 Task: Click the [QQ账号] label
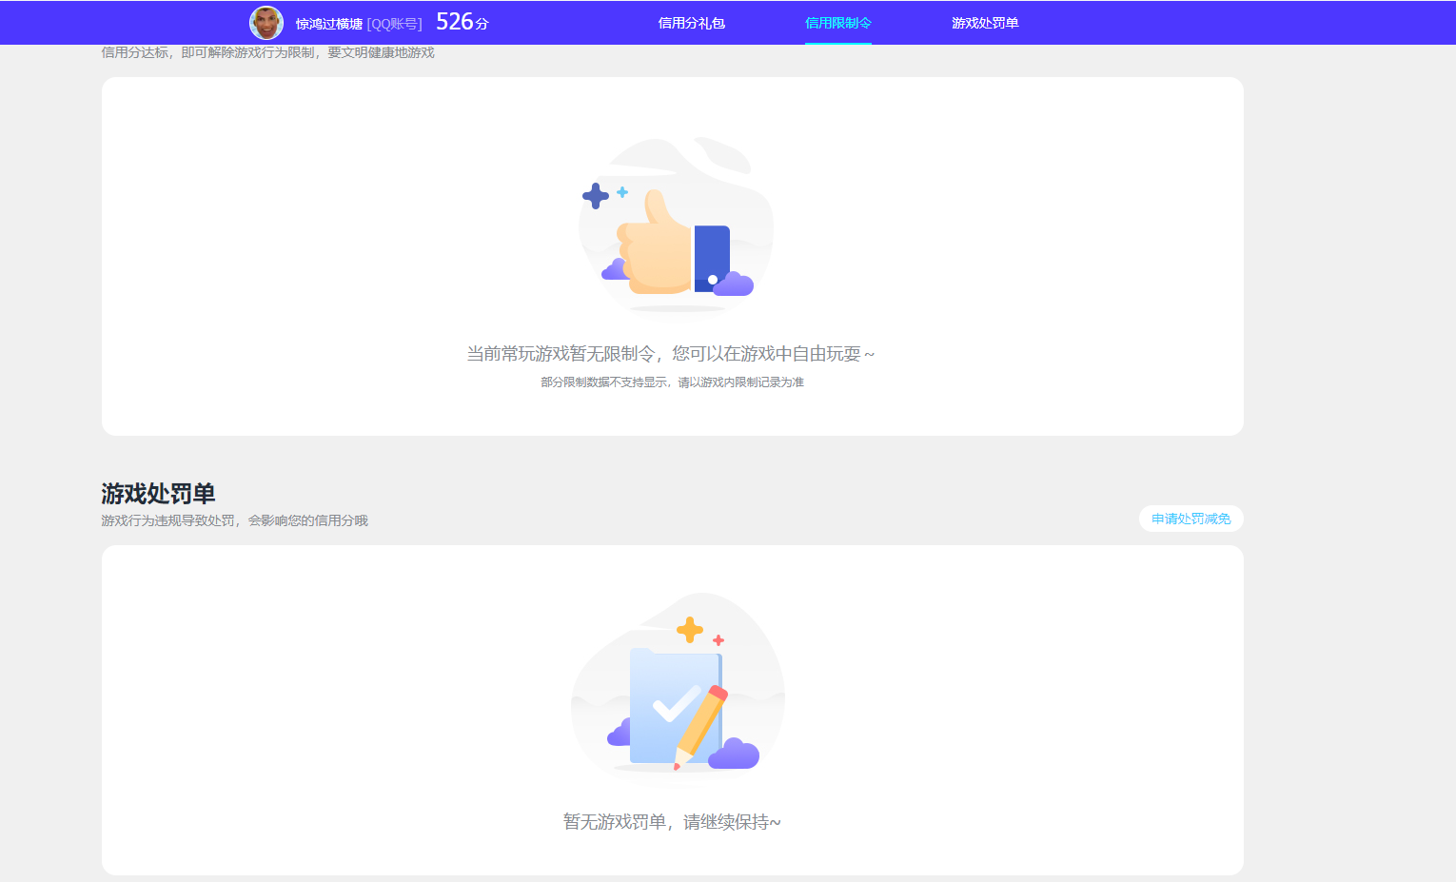click(x=394, y=24)
